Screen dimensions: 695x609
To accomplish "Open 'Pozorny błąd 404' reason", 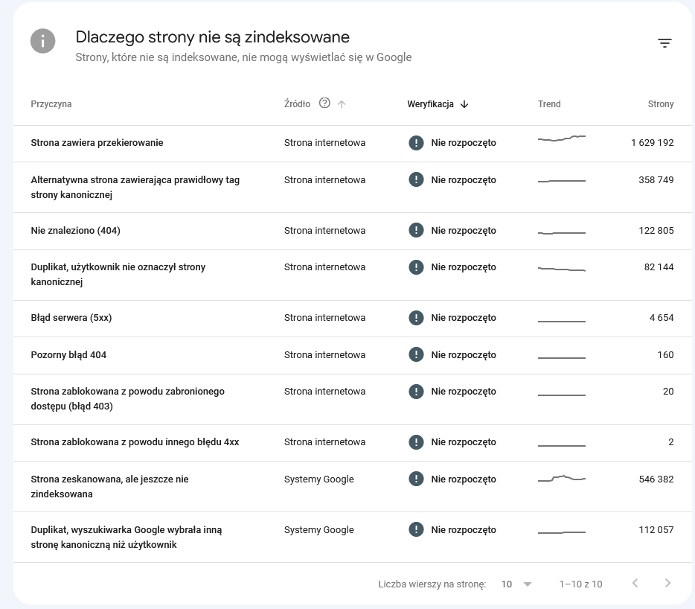I will point(68,355).
